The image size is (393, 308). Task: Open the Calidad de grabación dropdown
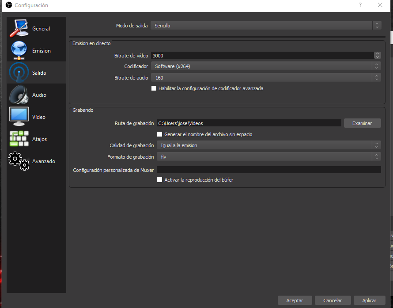(268, 145)
